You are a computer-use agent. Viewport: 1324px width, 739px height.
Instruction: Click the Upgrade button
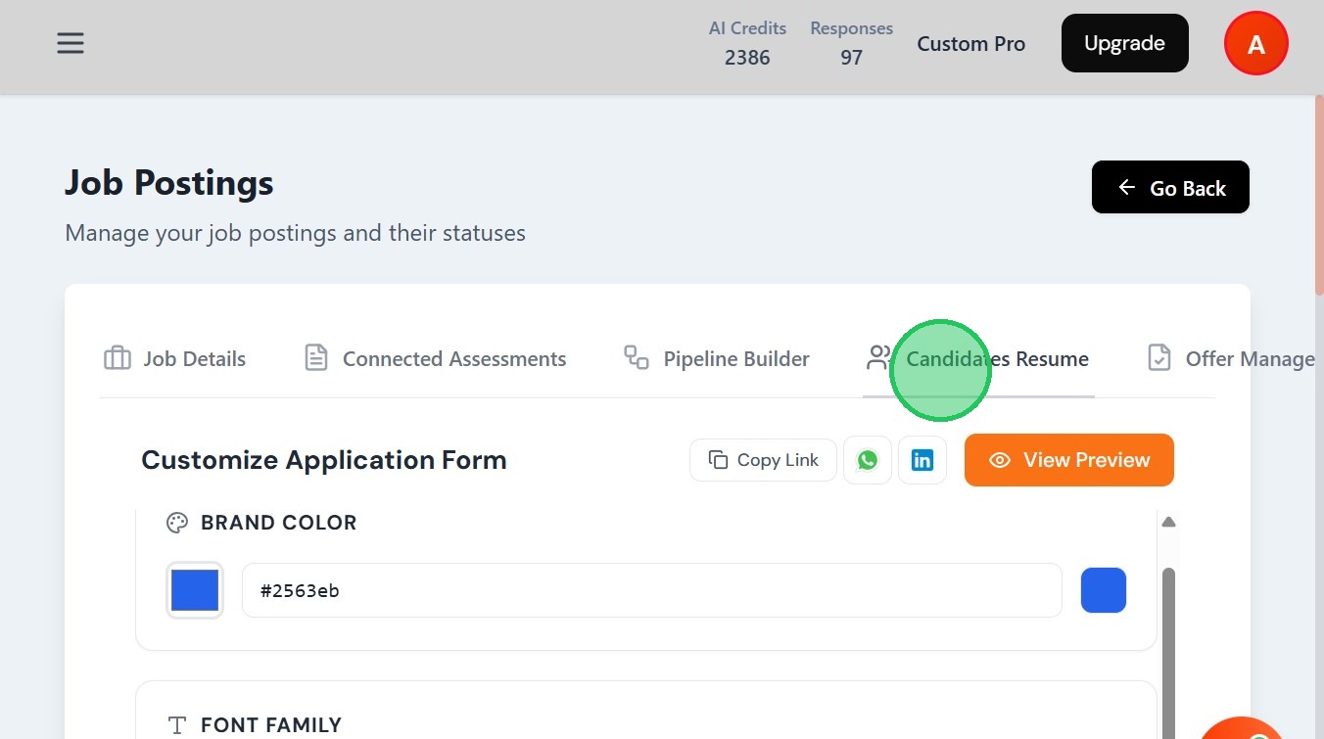point(1124,43)
